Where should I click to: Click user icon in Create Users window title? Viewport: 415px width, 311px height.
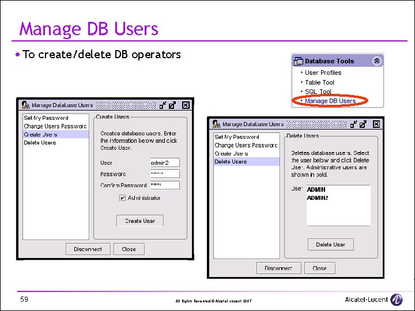[x=25, y=105]
